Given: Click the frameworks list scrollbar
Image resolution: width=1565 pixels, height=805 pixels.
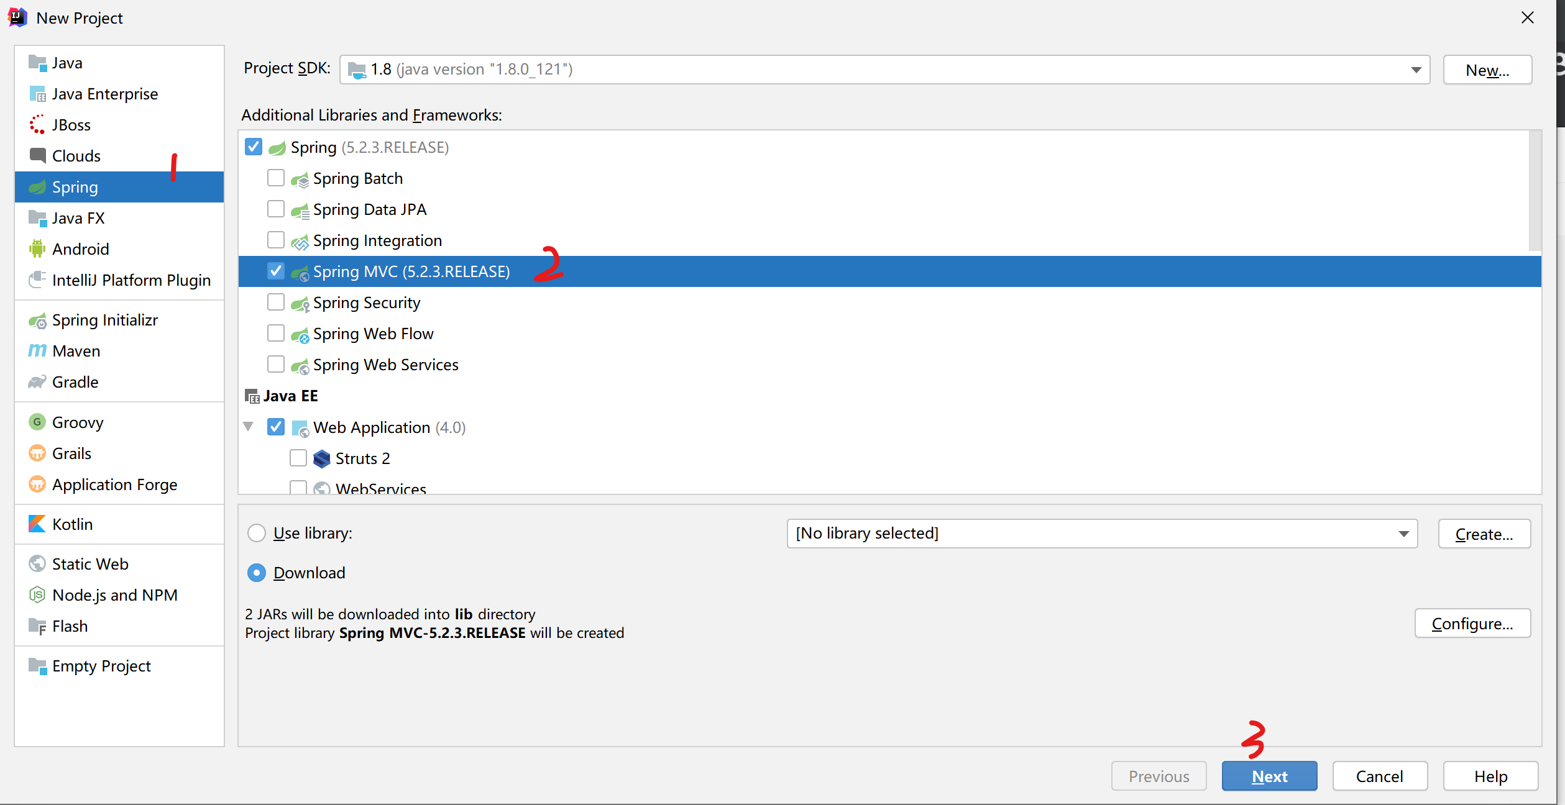Looking at the screenshot, I should [x=1535, y=190].
